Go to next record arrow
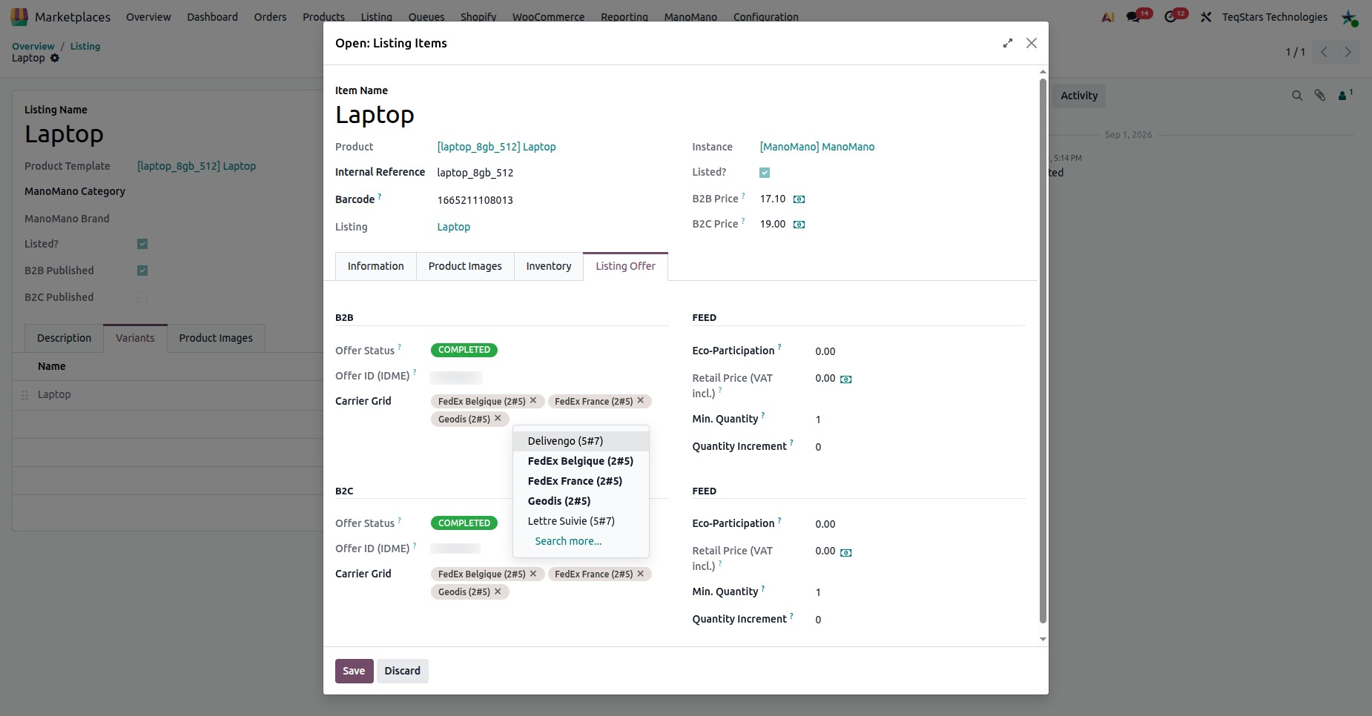This screenshot has height=716, width=1372. click(1348, 52)
